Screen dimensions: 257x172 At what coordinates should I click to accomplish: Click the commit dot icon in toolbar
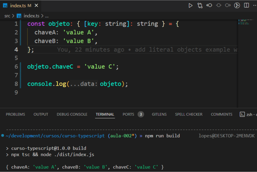218,5
